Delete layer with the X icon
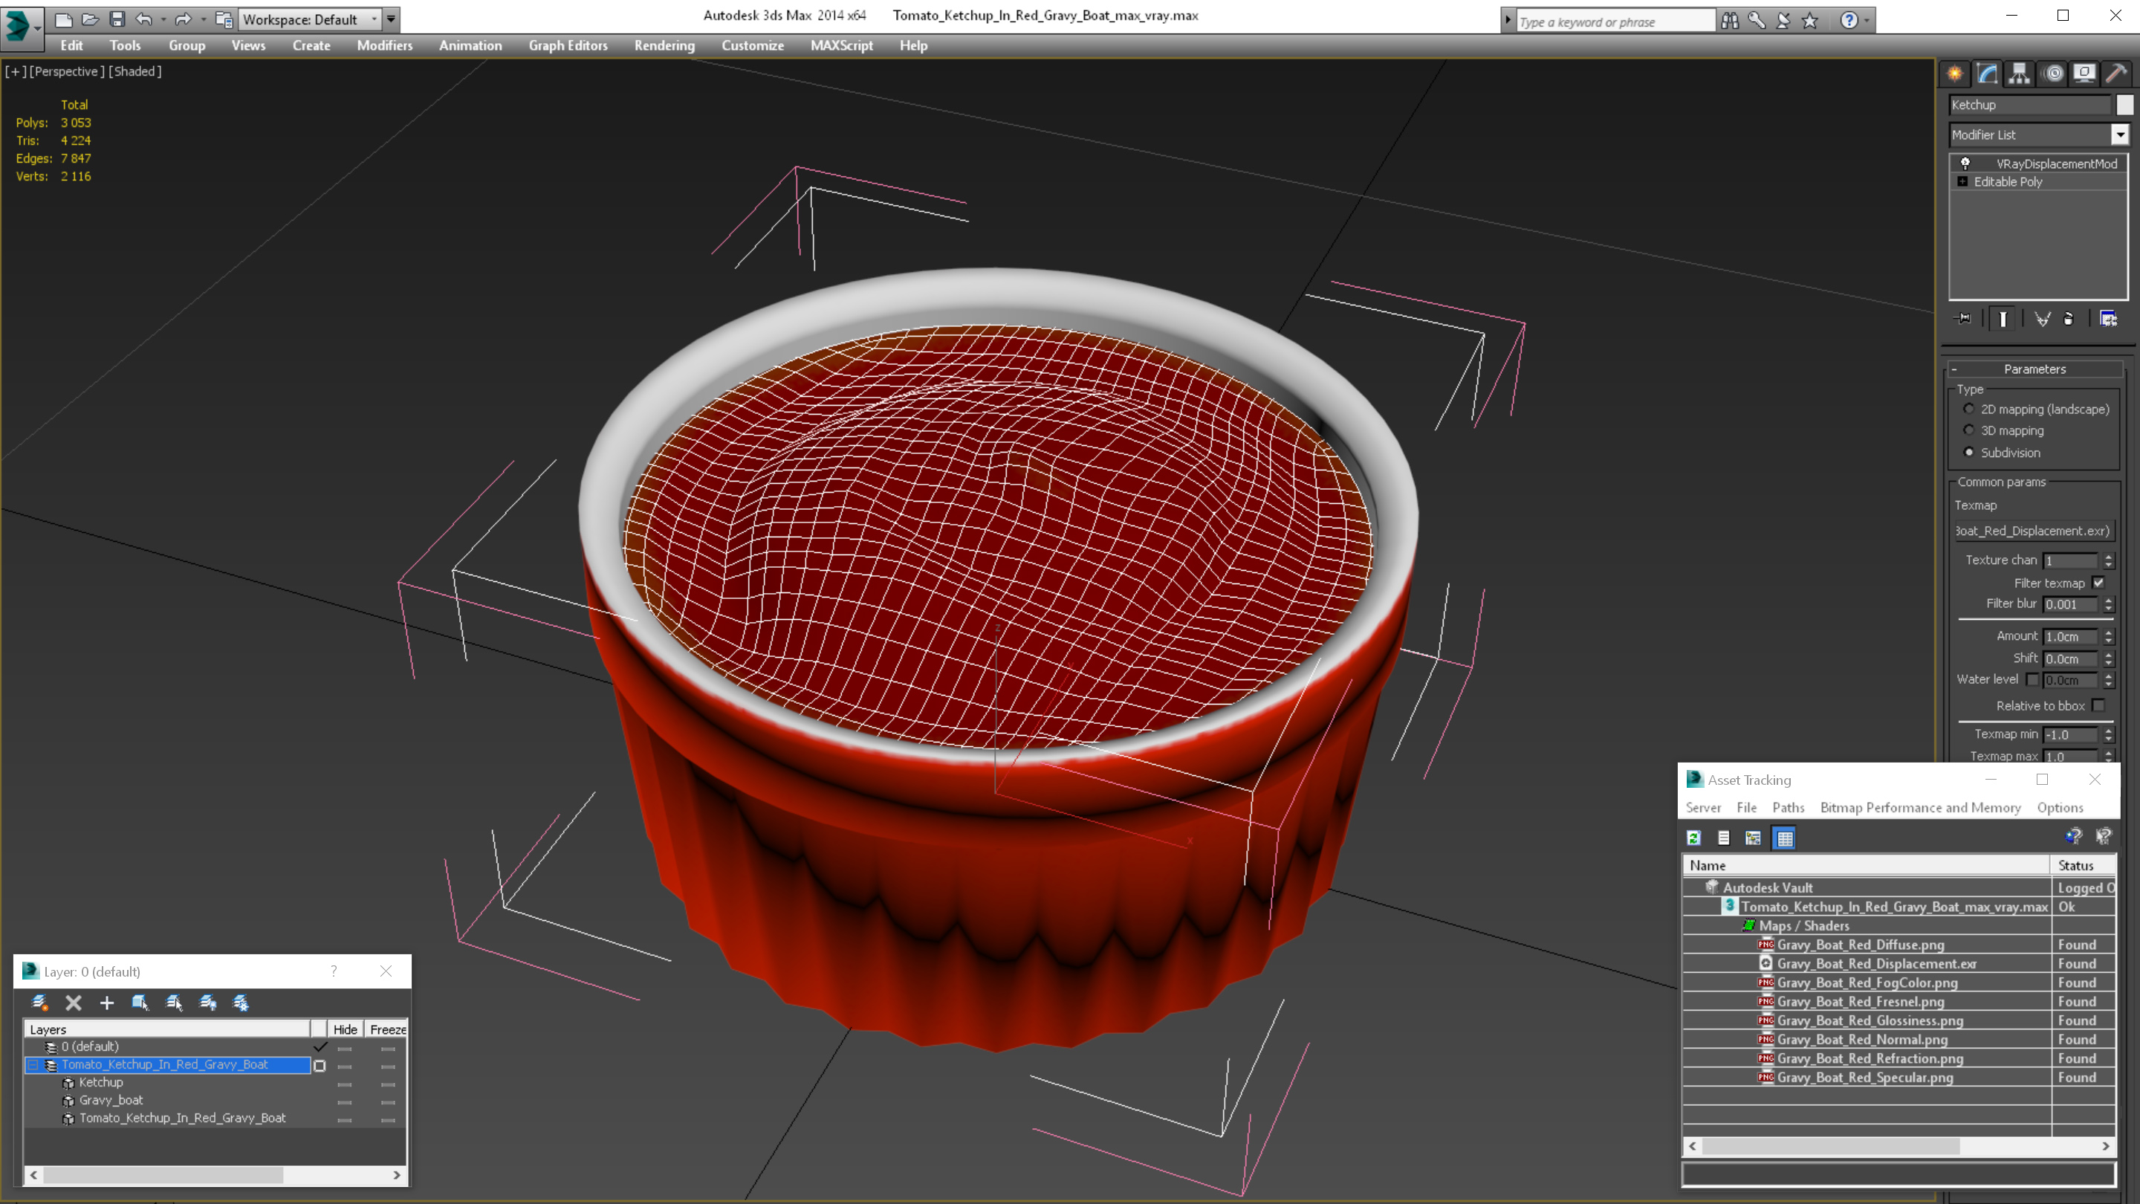The height and width of the screenshot is (1204, 2140). coord(73,1003)
